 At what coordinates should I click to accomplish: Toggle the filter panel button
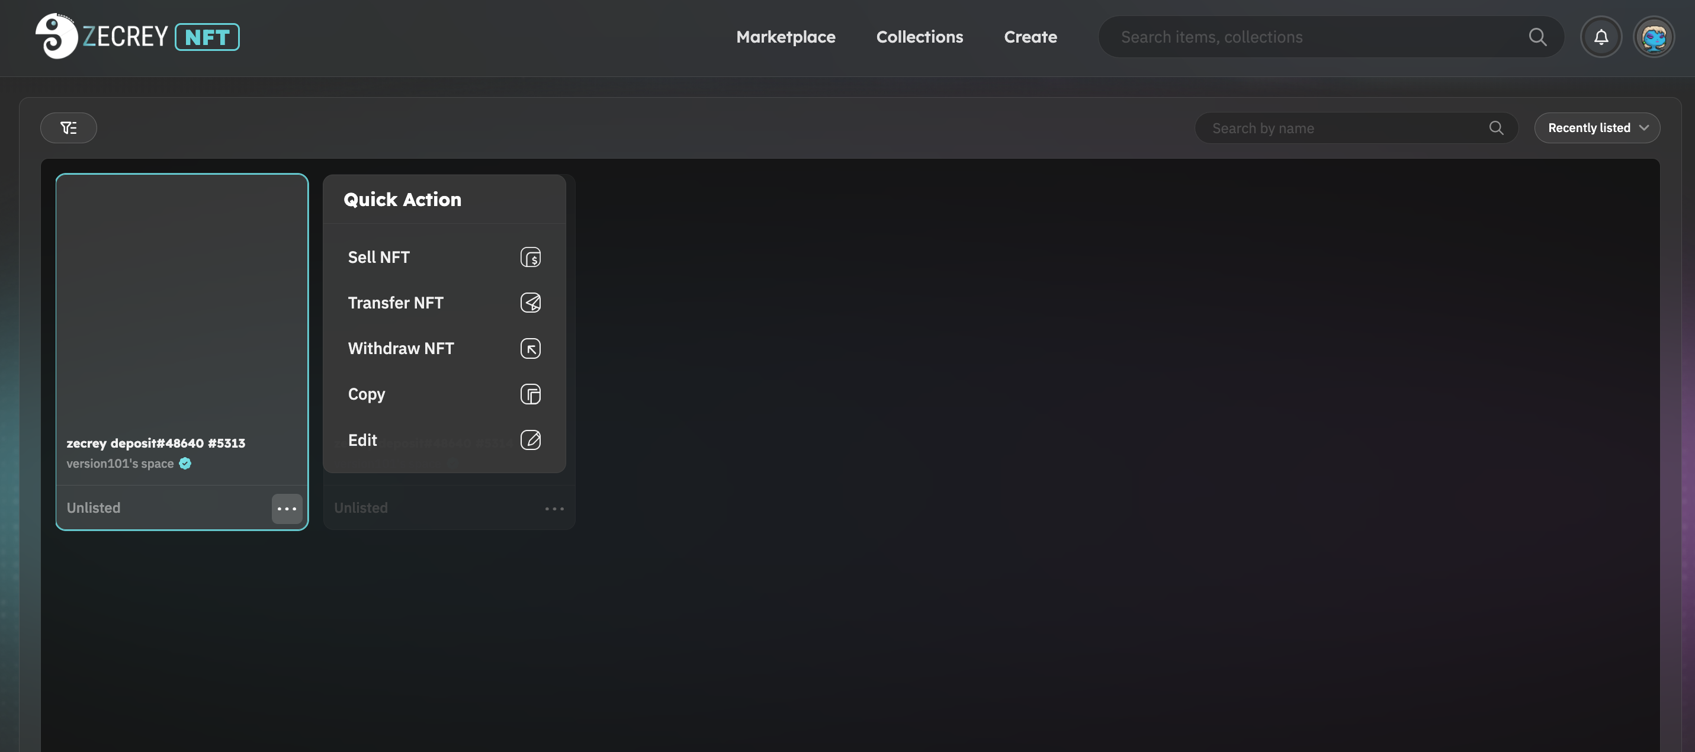click(x=69, y=128)
